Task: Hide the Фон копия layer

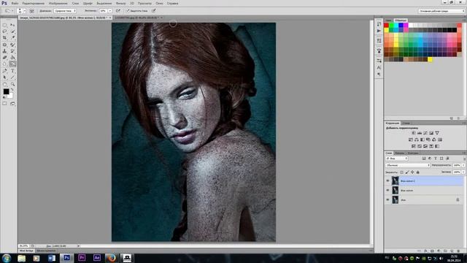Action: coord(387,190)
